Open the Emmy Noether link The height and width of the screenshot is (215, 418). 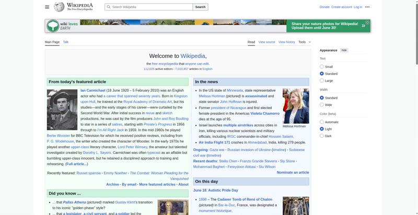tap(115, 173)
